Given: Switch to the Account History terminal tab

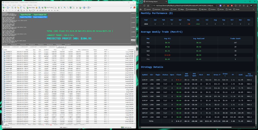Looking at the screenshot, I should coord(21,125).
